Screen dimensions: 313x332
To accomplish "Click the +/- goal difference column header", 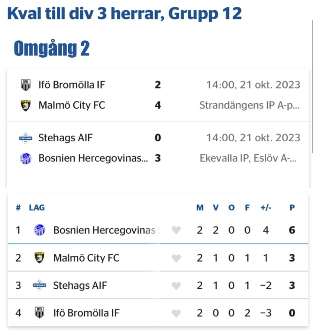I will [x=266, y=208].
